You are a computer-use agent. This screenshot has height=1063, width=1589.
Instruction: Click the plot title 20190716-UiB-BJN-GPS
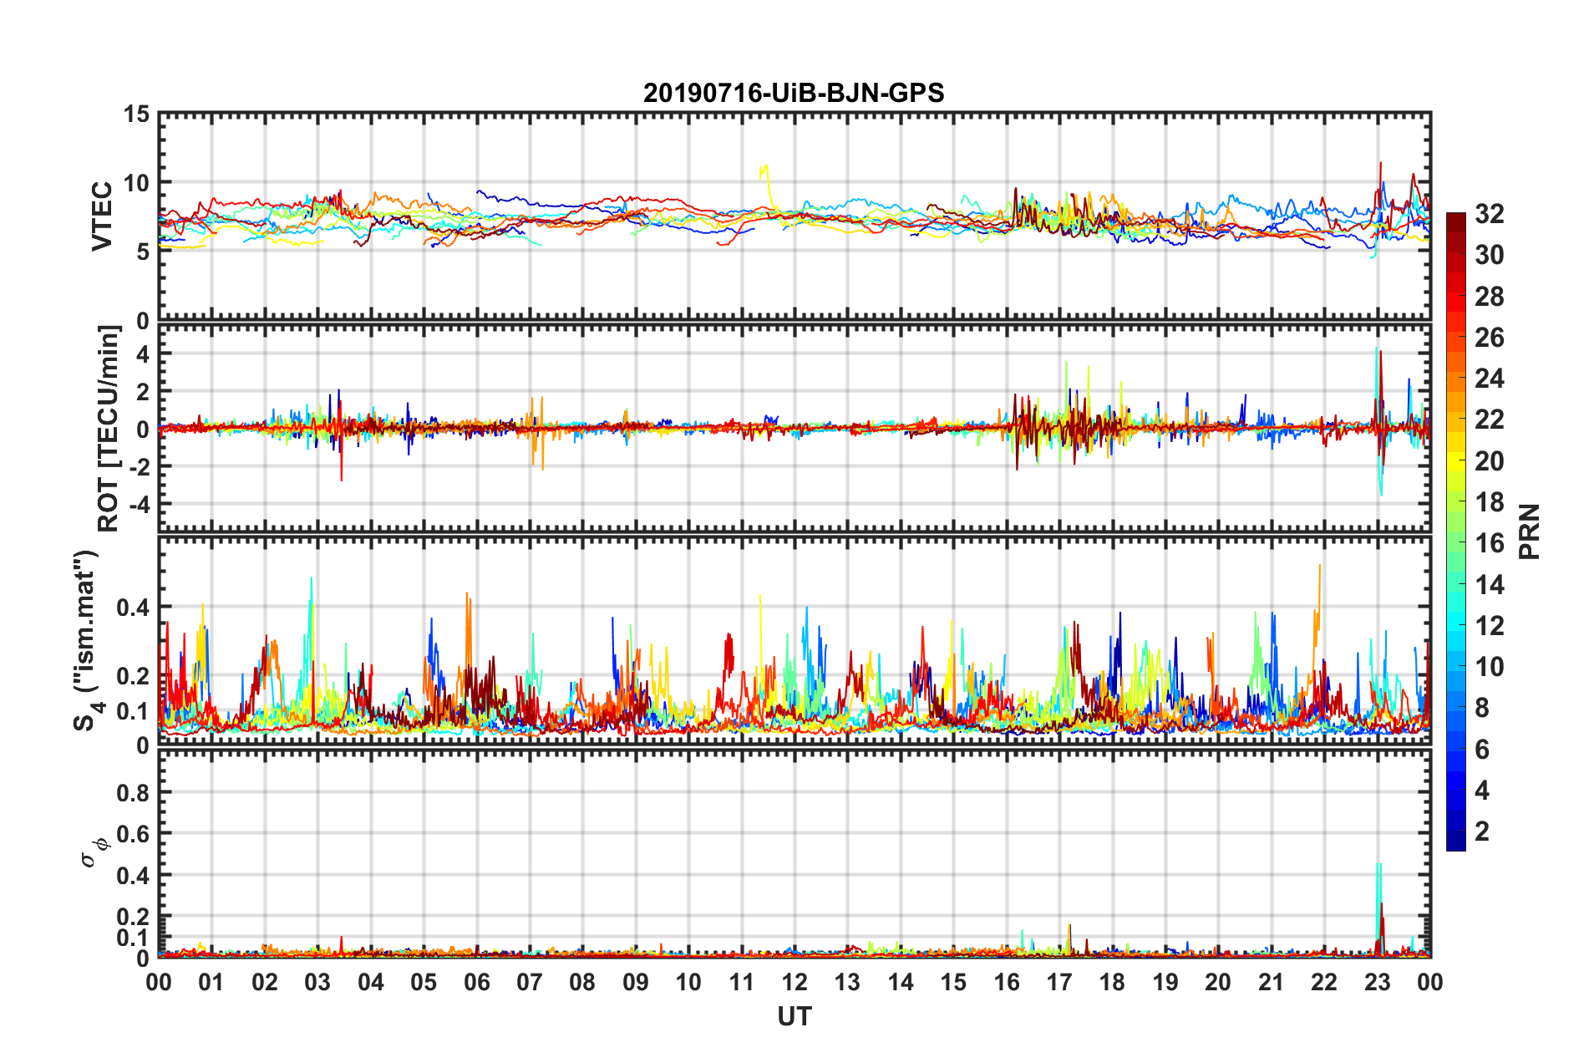pos(794,93)
